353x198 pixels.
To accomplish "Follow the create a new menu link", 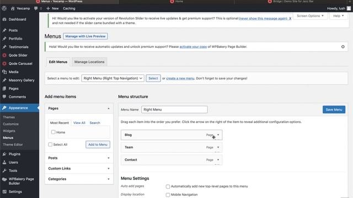I will (x=180, y=78).
